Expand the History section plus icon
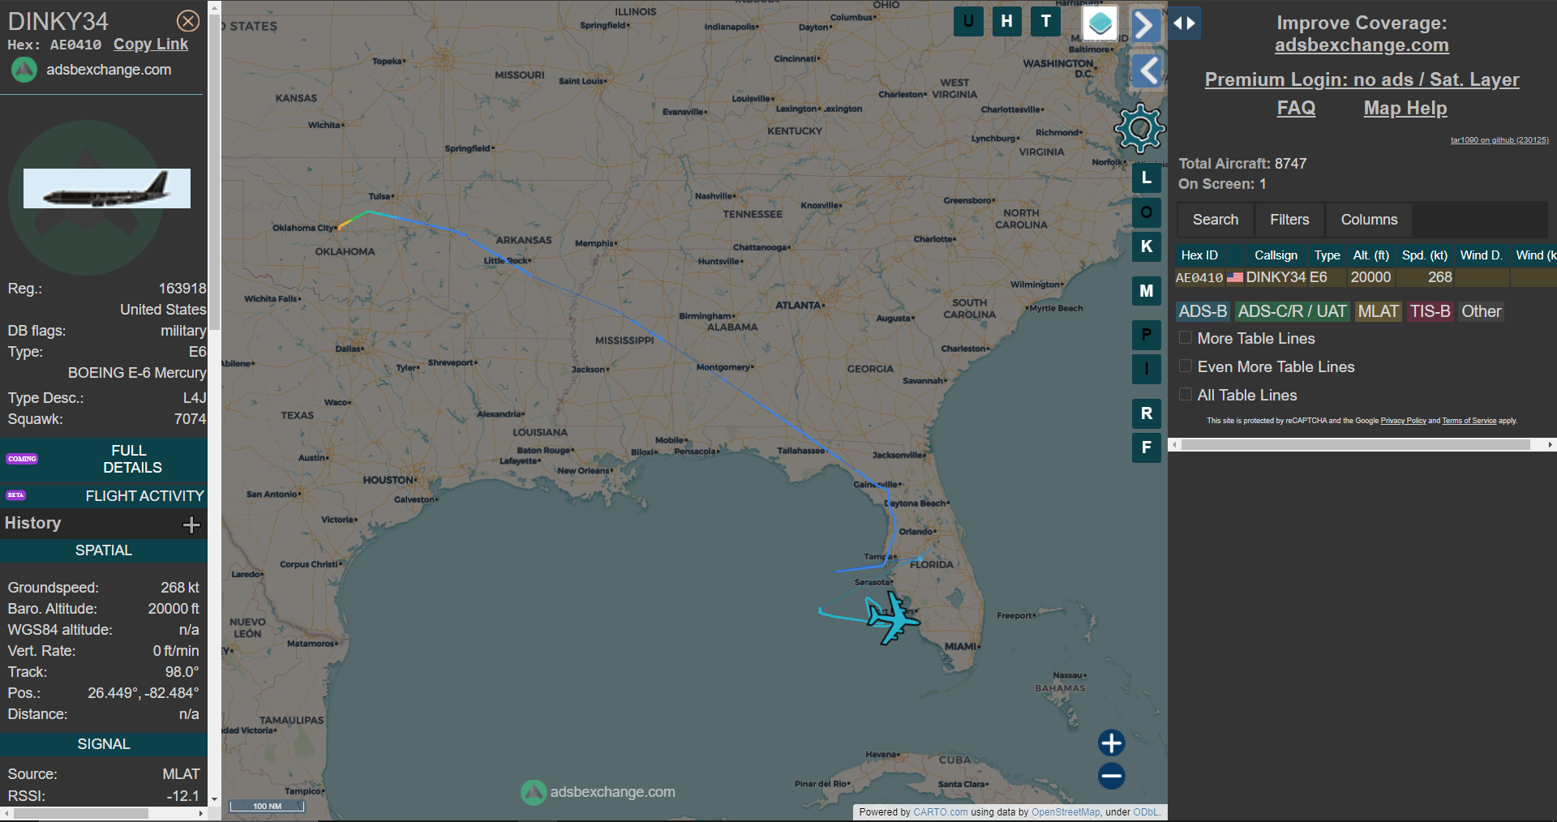 (x=191, y=524)
